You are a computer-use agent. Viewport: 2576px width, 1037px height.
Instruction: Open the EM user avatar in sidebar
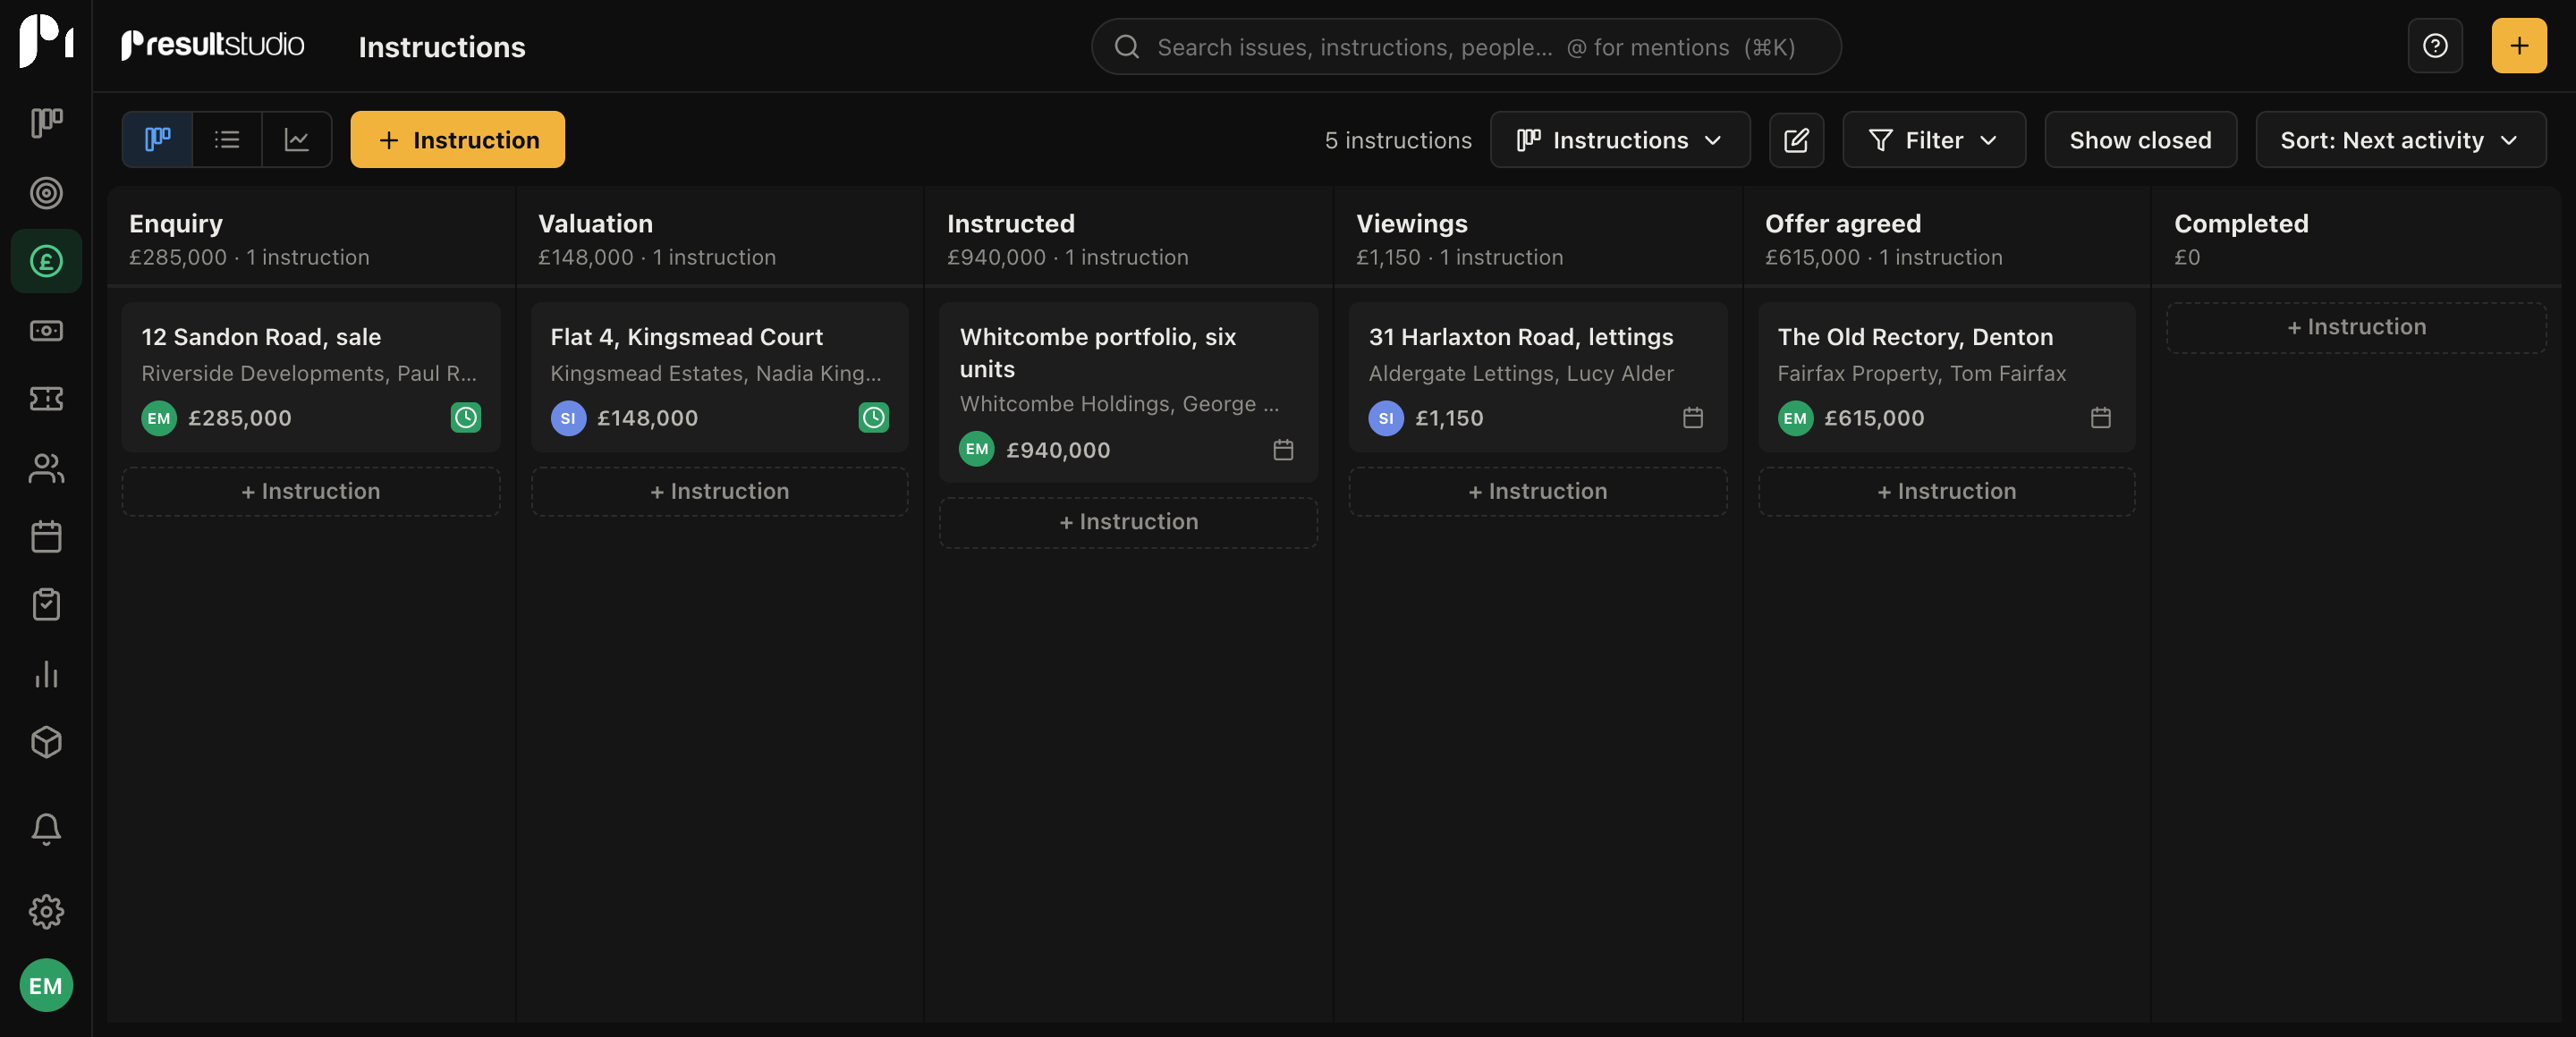(46, 985)
